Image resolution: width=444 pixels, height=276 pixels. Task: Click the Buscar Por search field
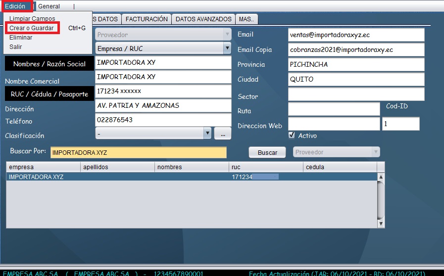[138, 152]
